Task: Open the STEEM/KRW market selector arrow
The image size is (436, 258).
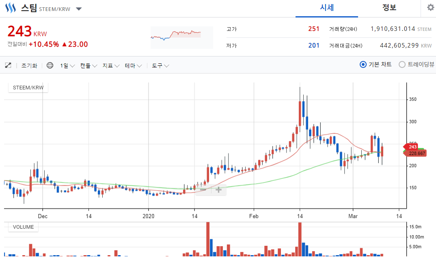Action: click(79, 9)
